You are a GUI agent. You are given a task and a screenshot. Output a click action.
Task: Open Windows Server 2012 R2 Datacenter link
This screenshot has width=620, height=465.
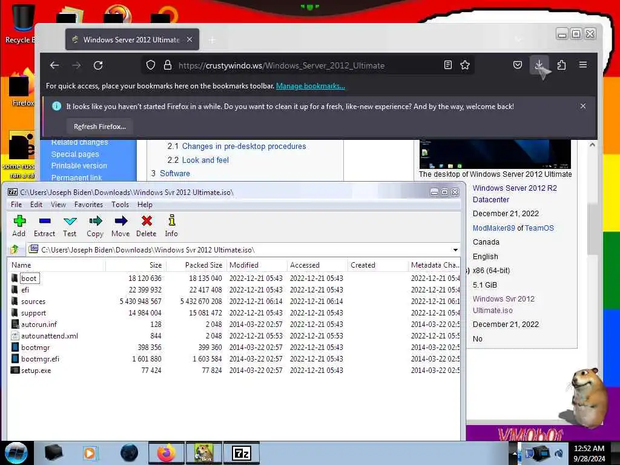click(515, 194)
